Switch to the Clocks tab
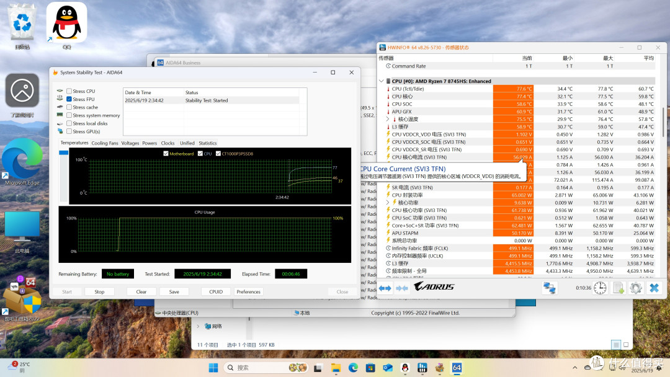The height and width of the screenshot is (377, 670). click(x=167, y=143)
